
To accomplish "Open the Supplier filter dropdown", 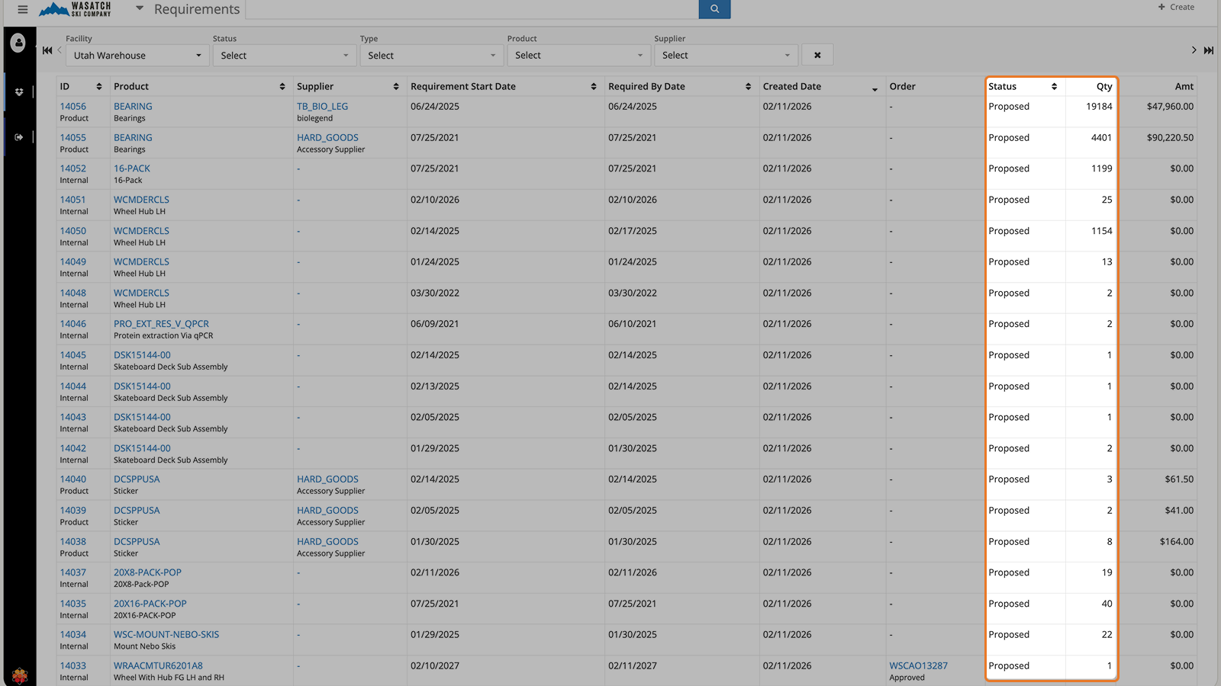I will pyautogui.click(x=725, y=55).
